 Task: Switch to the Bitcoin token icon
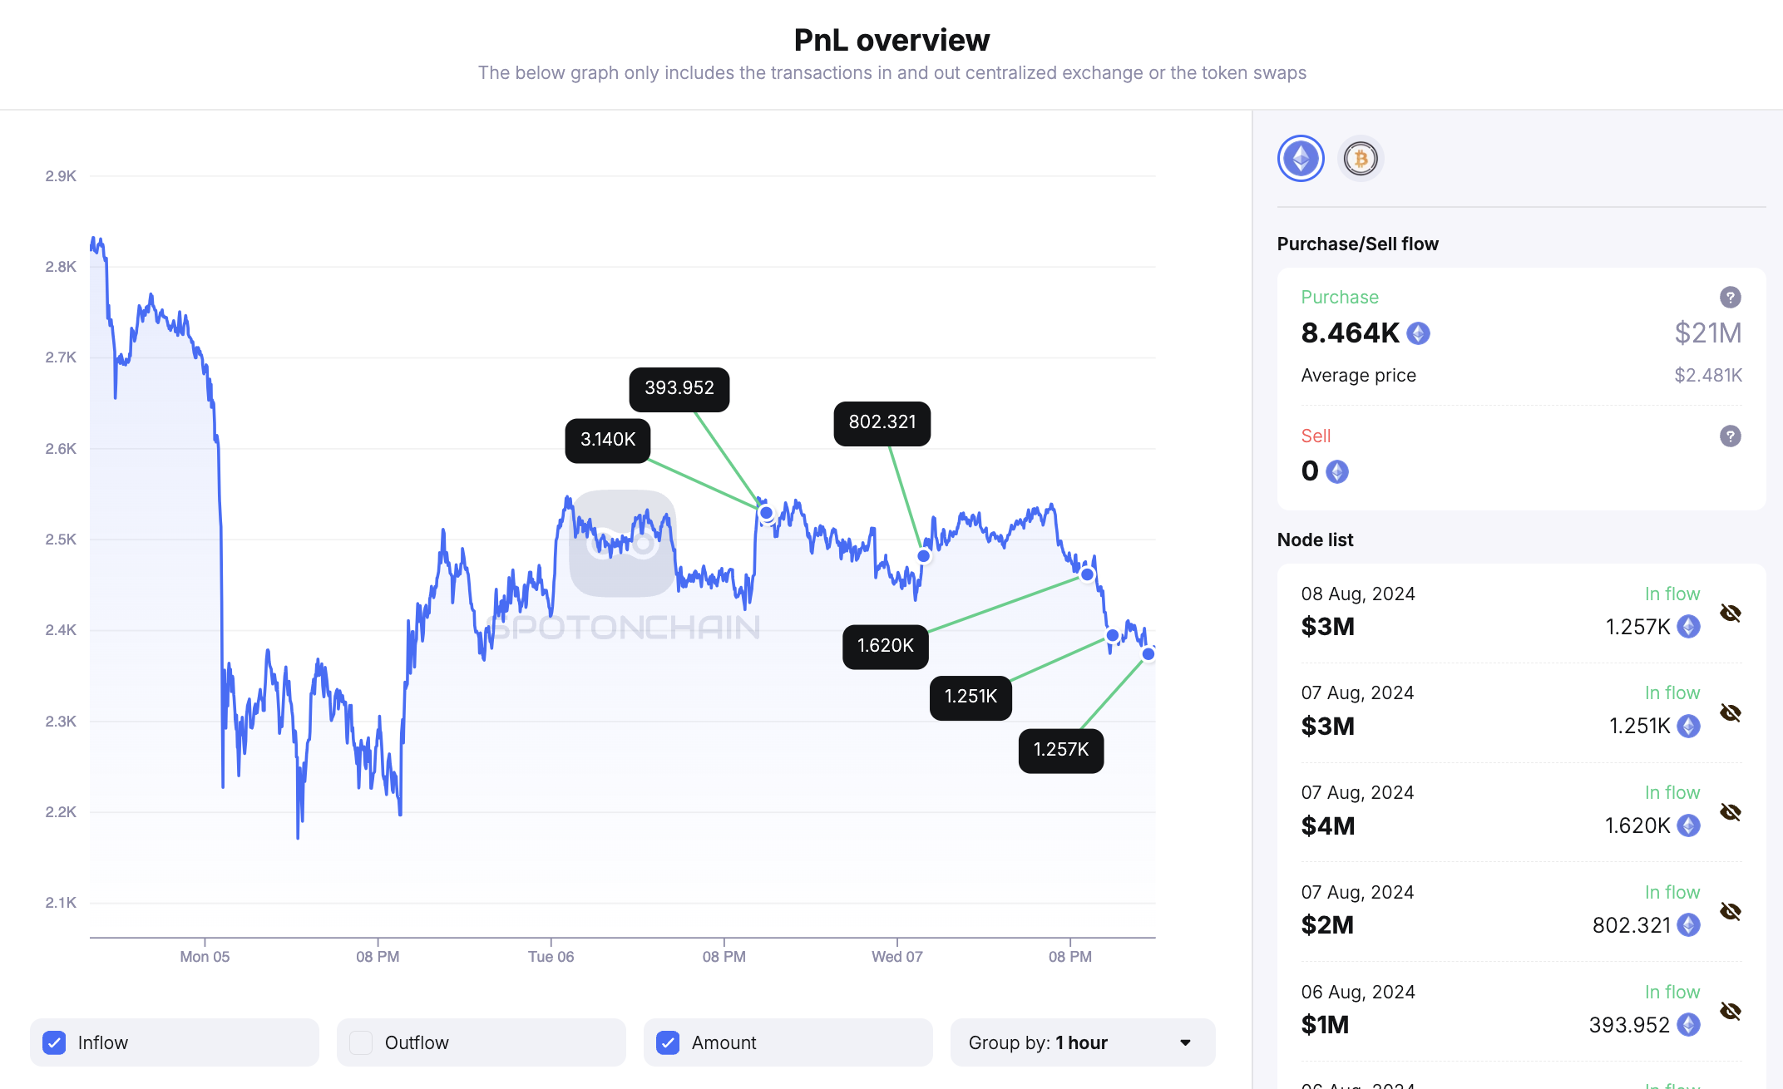(1361, 158)
